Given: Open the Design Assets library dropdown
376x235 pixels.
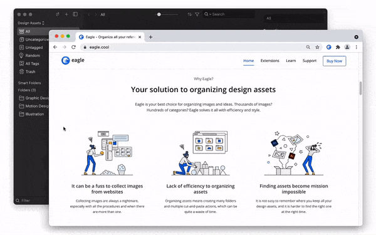Looking at the screenshot, I should (x=31, y=23).
